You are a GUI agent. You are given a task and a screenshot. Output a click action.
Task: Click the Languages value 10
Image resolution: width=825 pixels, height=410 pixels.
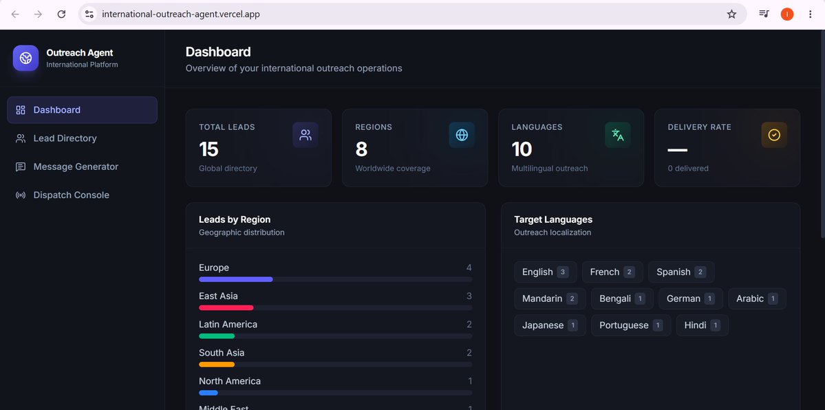(x=522, y=149)
